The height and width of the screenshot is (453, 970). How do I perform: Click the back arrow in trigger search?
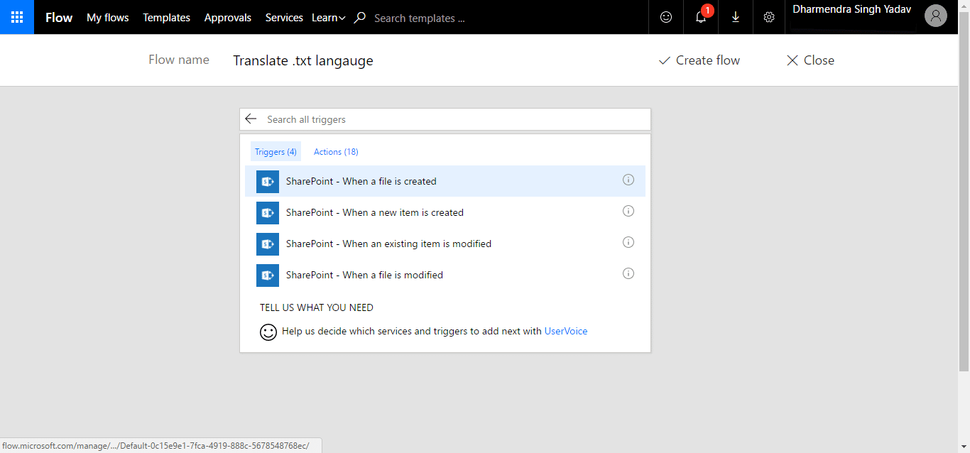pyautogui.click(x=250, y=119)
